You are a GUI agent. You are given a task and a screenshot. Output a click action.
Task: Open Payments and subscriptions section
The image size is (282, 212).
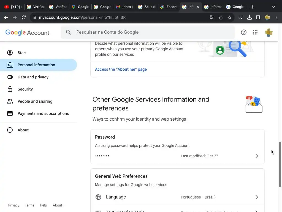[x=43, y=113]
